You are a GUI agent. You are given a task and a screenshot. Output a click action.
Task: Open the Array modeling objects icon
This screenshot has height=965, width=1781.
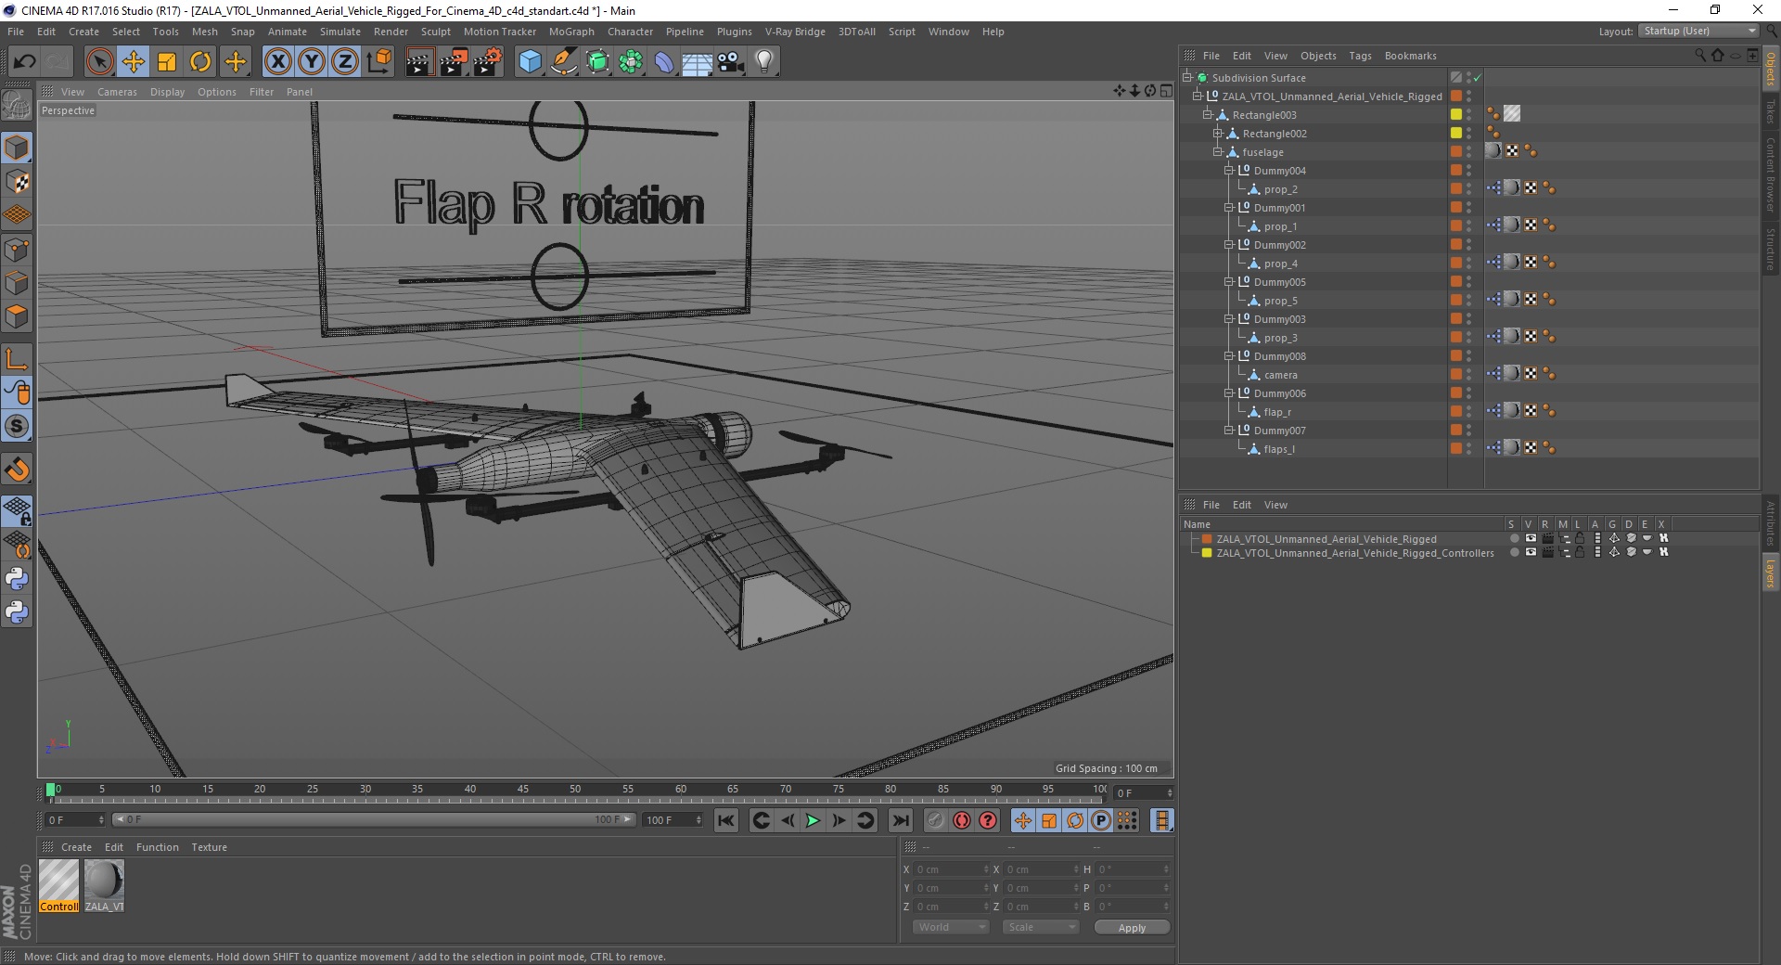tap(631, 62)
